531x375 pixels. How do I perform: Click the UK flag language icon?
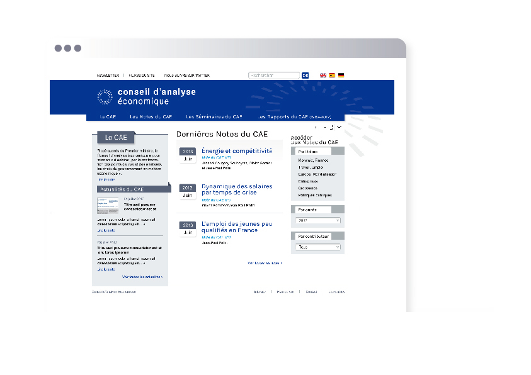coord(323,76)
